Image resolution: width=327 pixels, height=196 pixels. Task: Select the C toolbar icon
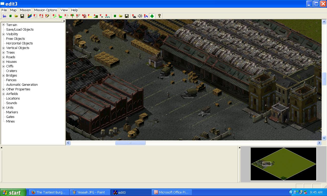coord(96,16)
